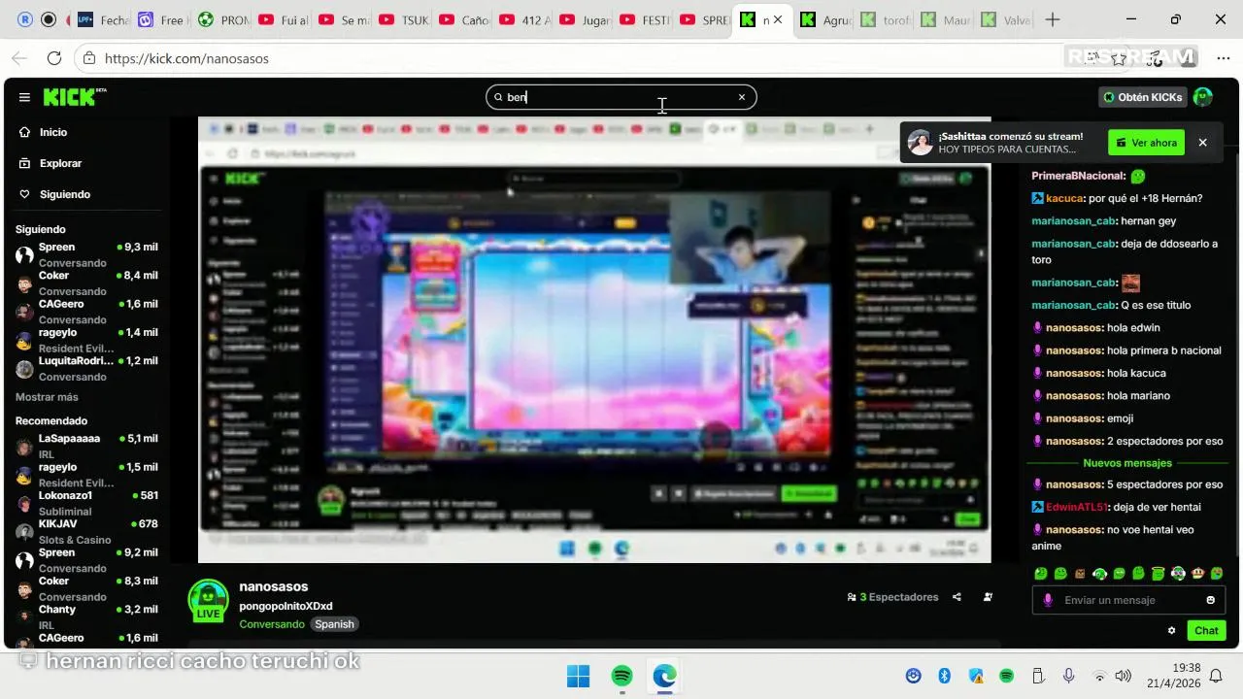Click the browser reload button

tap(54, 58)
